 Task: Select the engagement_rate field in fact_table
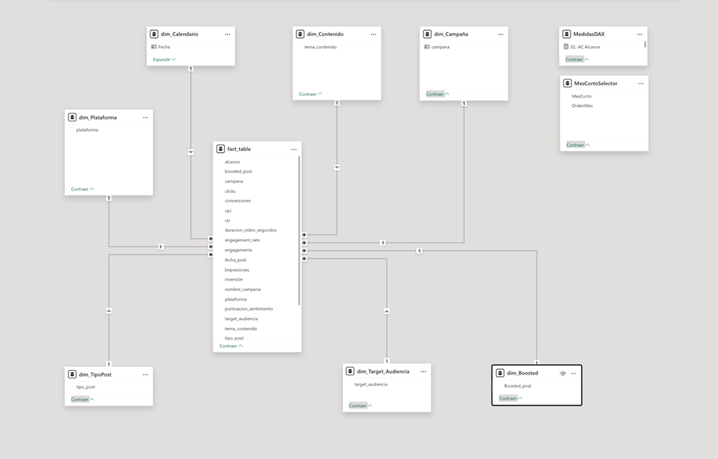pyautogui.click(x=242, y=240)
